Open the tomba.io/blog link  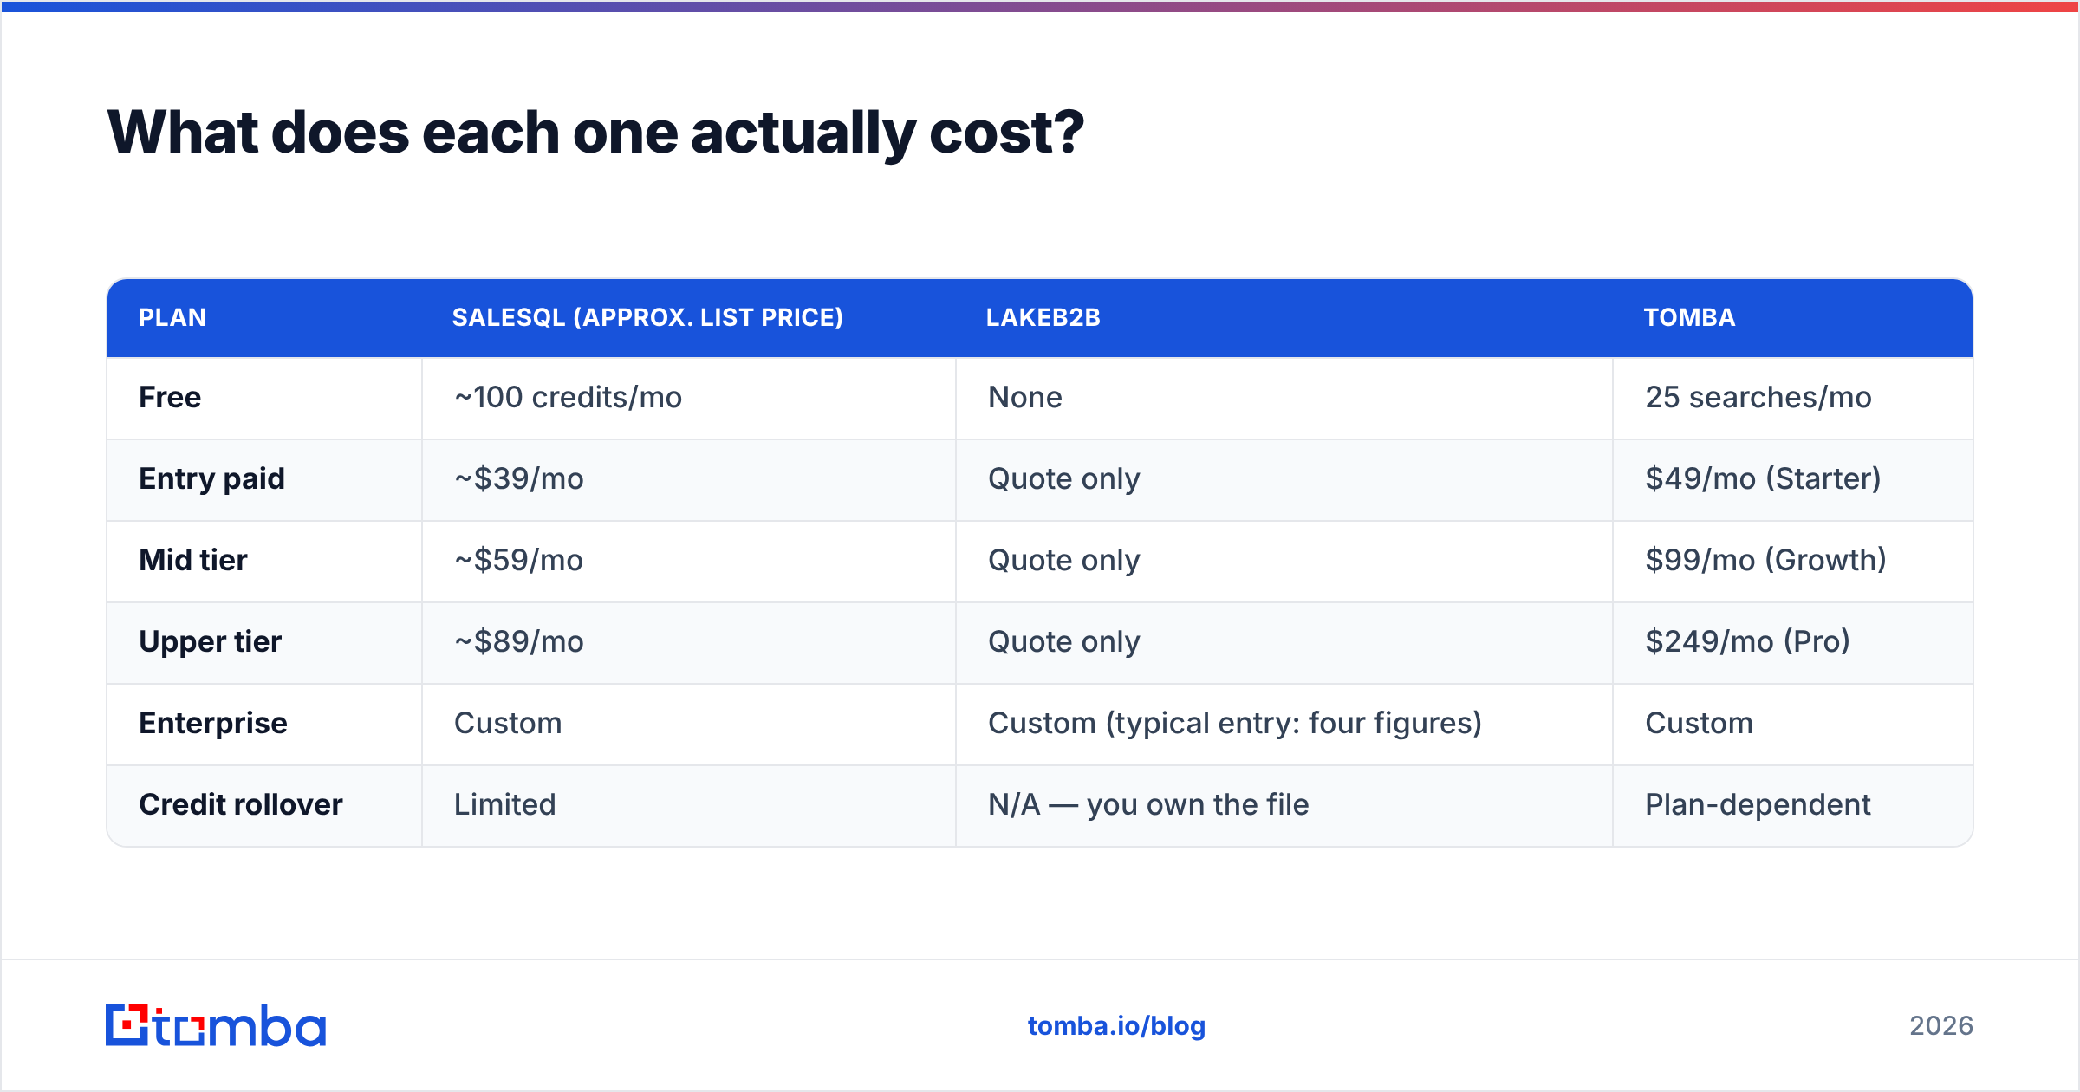[x=1116, y=1026]
